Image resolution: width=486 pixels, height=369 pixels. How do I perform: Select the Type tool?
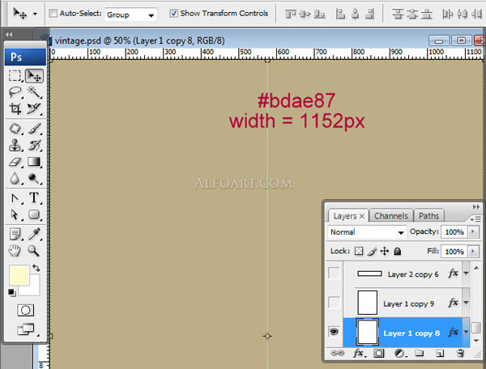(34, 197)
